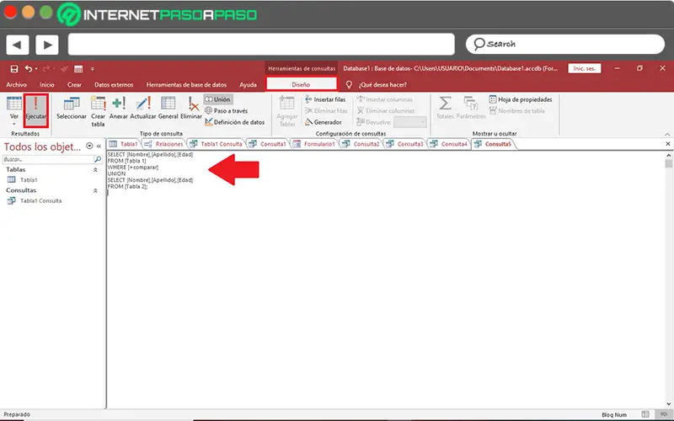Collapse the Tablas group in navigation pane

tap(95, 170)
